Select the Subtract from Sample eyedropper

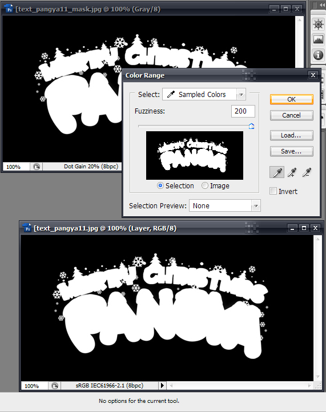tap(306, 172)
